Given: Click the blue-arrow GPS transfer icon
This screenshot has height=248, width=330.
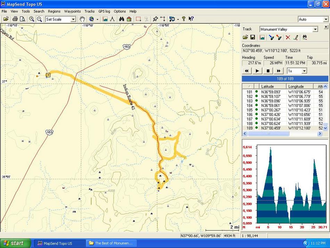Looking at the screenshot, I should click(271, 37).
